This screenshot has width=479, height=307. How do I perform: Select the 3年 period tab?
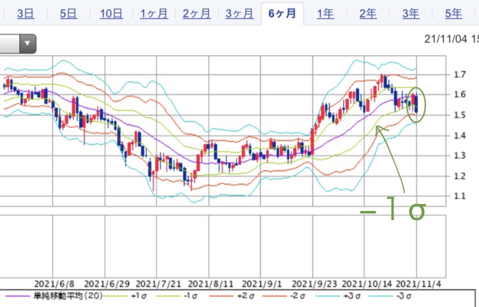pyautogui.click(x=411, y=13)
